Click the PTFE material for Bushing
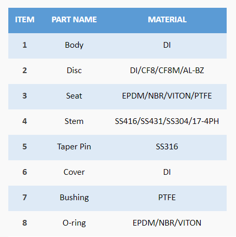The width and height of the screenshot is (236, 237). click(x=167, y=198)
